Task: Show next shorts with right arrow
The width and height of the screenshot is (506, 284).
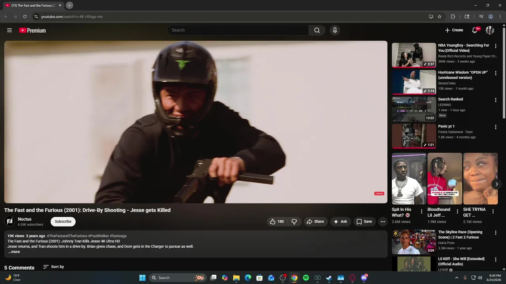Action: tap(497, 184)
